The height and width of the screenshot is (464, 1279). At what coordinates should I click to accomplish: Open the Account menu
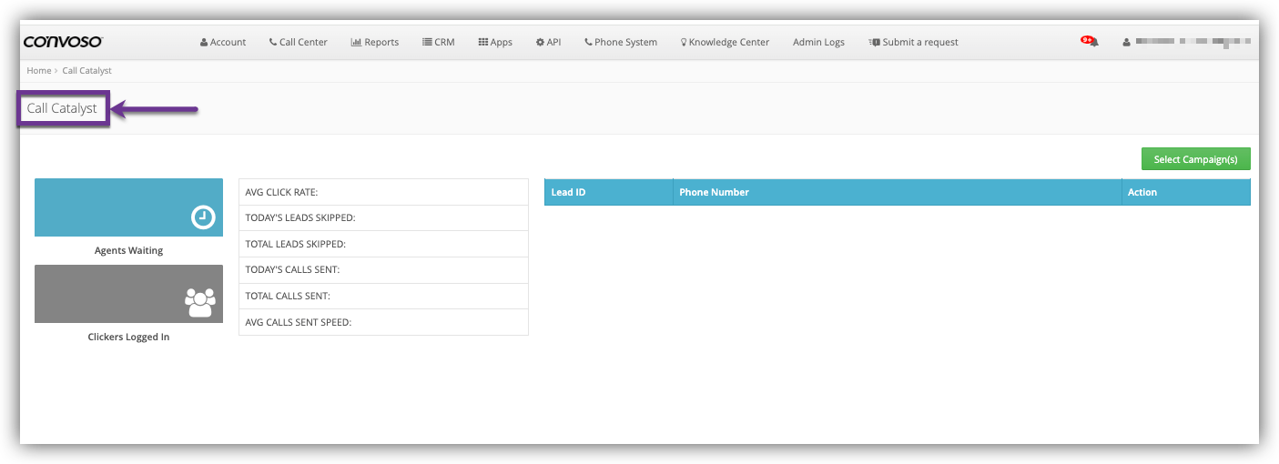click(223, 42)
